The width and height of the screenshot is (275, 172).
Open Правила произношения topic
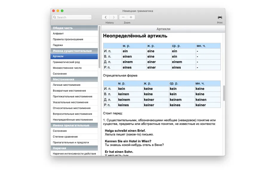(x=74, y=39)
